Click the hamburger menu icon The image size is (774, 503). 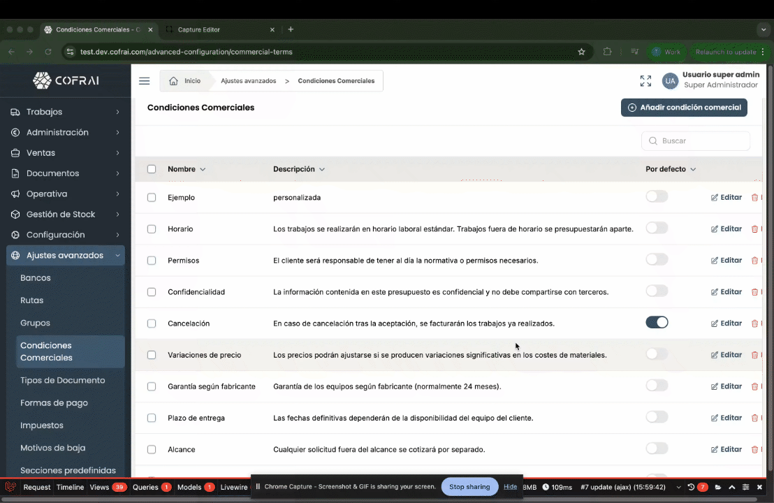[x=144, y=81]
